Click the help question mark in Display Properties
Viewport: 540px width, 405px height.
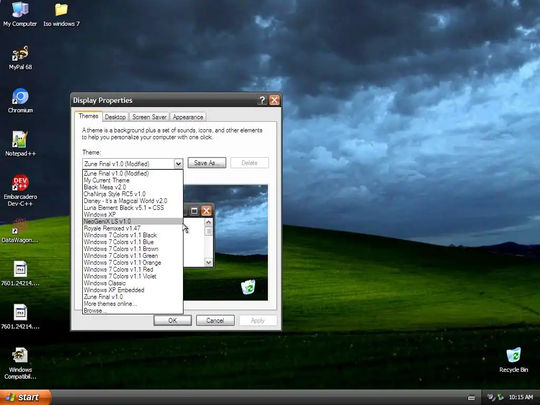[262, 100]
